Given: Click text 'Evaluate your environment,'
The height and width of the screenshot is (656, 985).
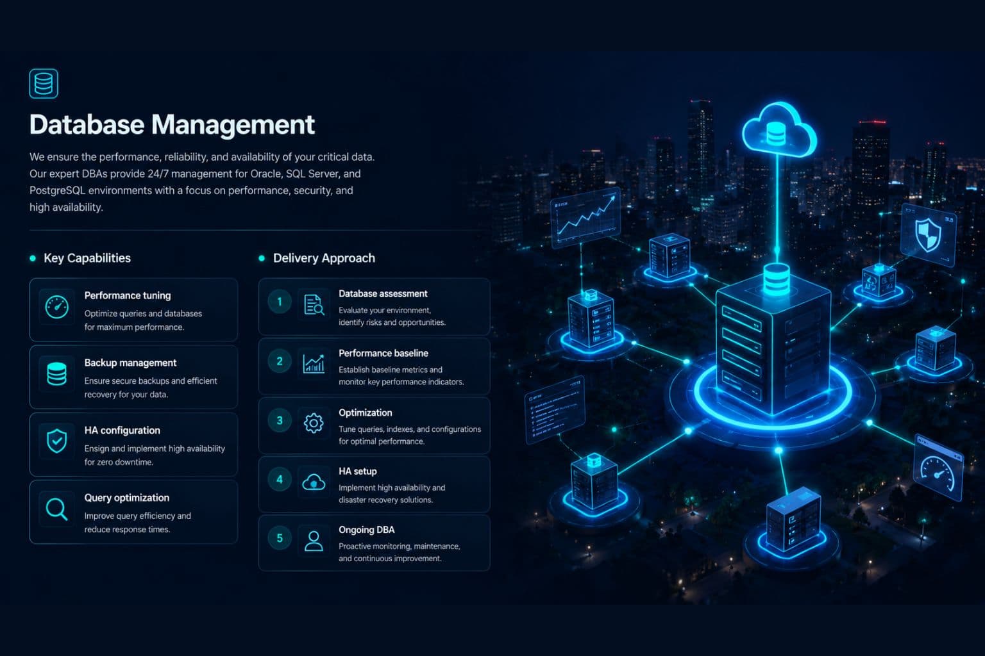Looking at the screenshot, I should [385, 310].
